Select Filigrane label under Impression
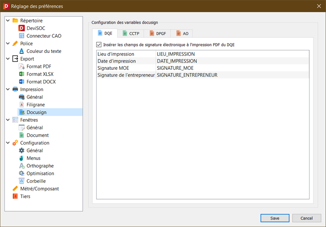Image resolution: width=326 pixels, height=227 pixels. [x=36, y=105]
